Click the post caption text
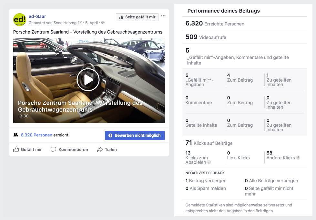This screenshot has width=316, height=220. coord(88,32)
